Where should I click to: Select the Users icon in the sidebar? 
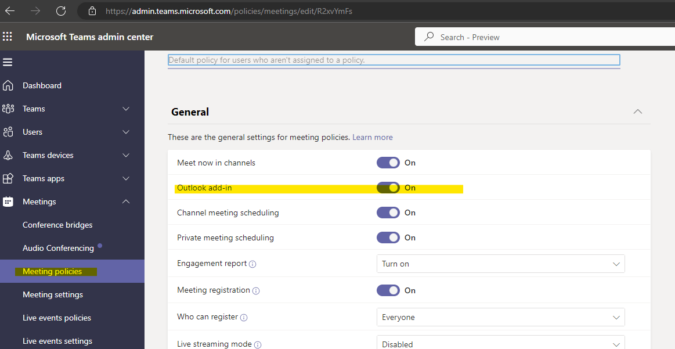point(9,132)
